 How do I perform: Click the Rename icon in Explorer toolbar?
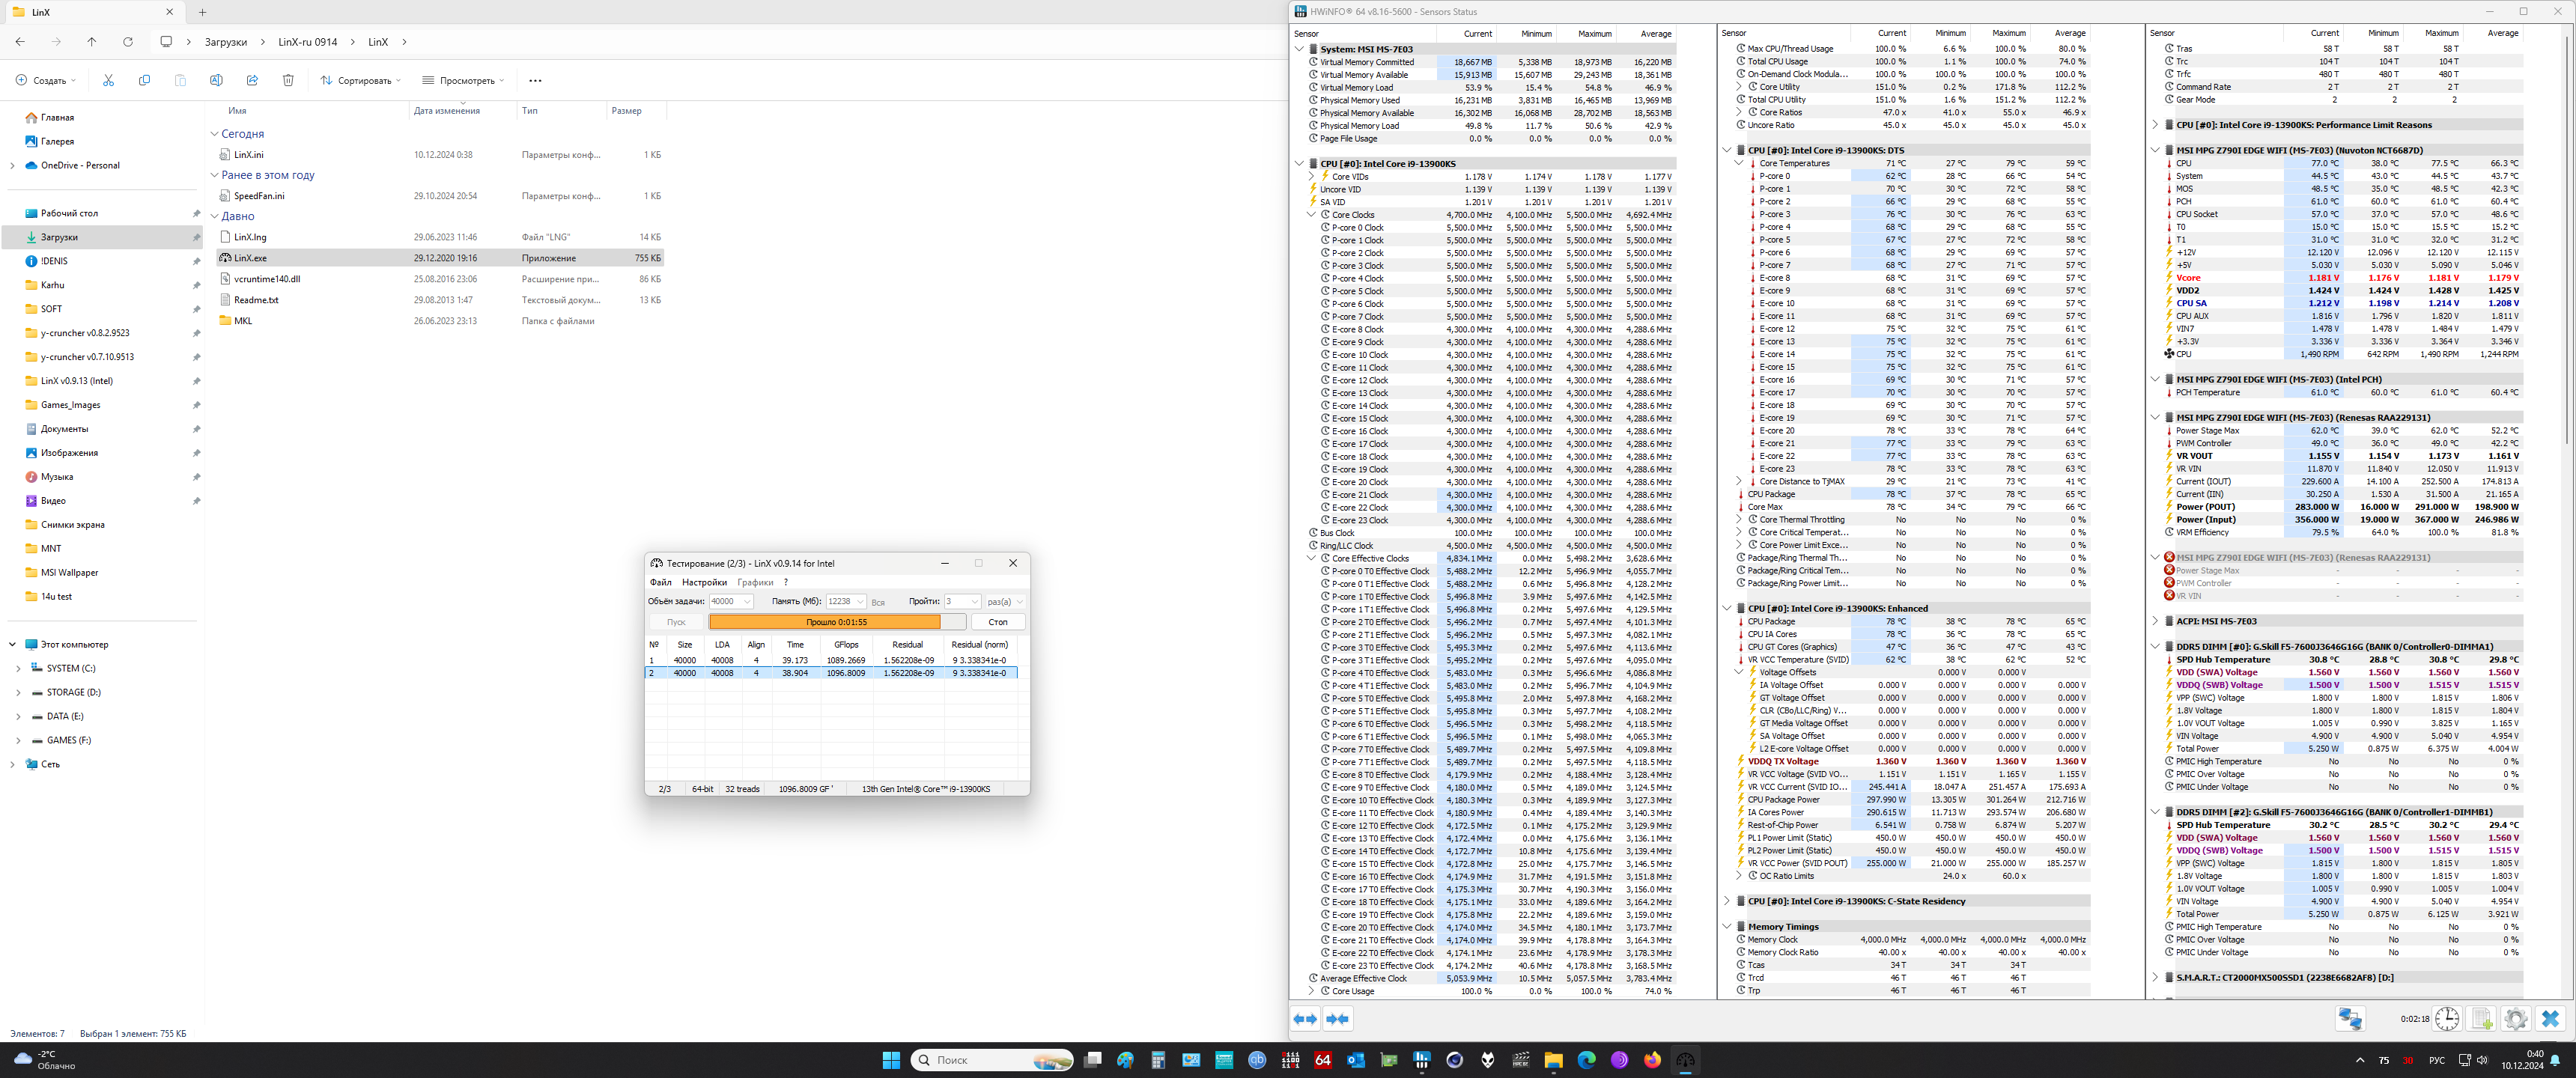point(216,80)
